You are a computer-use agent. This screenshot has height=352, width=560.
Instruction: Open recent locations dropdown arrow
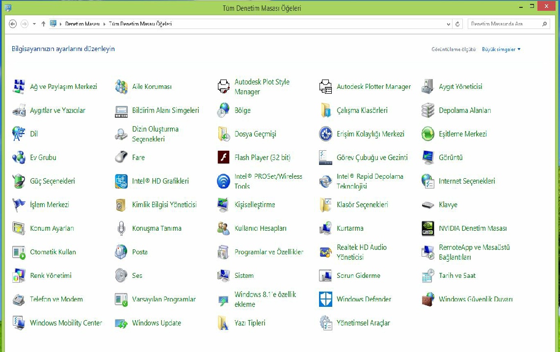point(34,24)
